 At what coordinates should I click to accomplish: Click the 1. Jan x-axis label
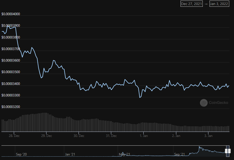click(143, 136)
